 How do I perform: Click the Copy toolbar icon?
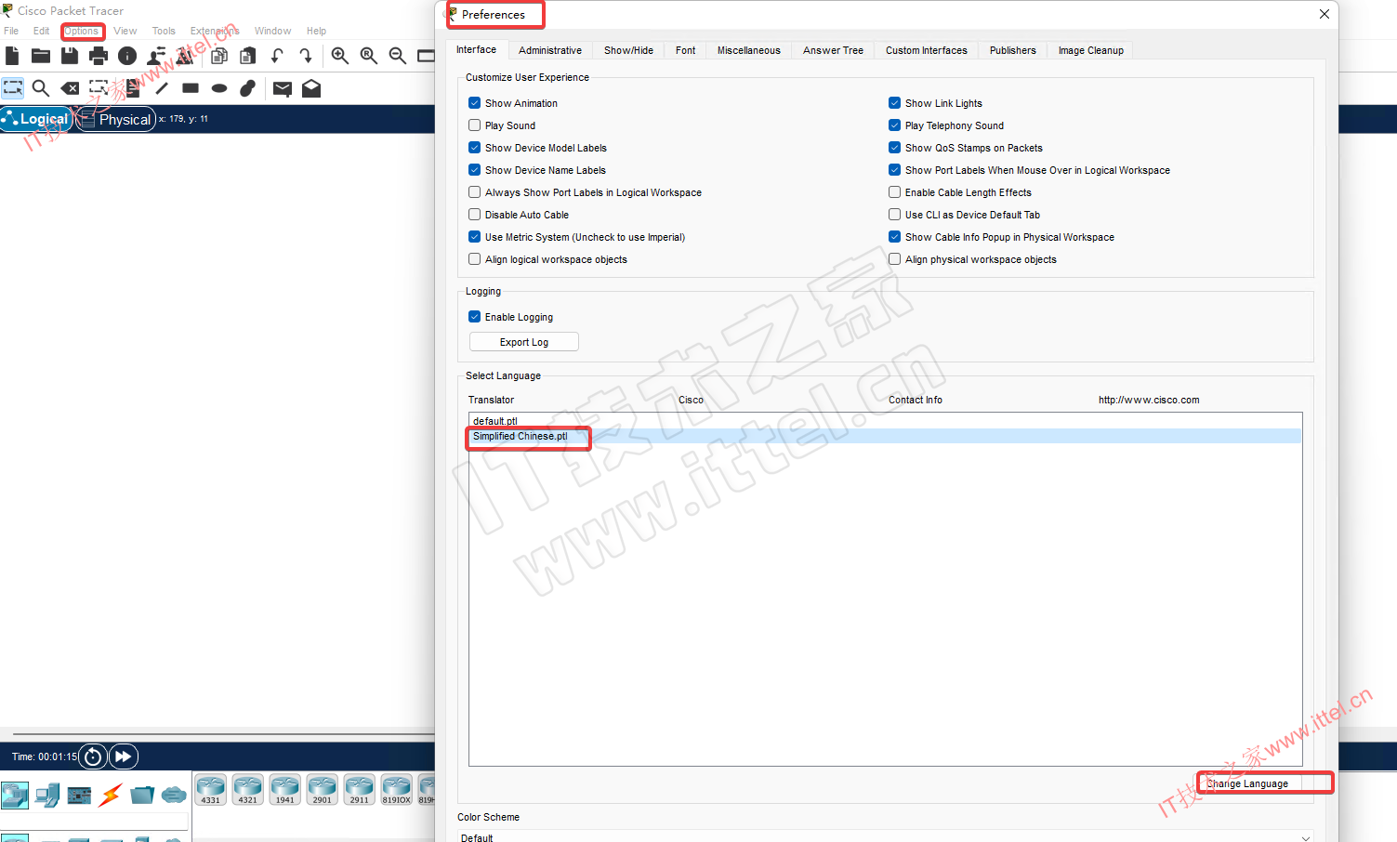click(x=219, y=56)
